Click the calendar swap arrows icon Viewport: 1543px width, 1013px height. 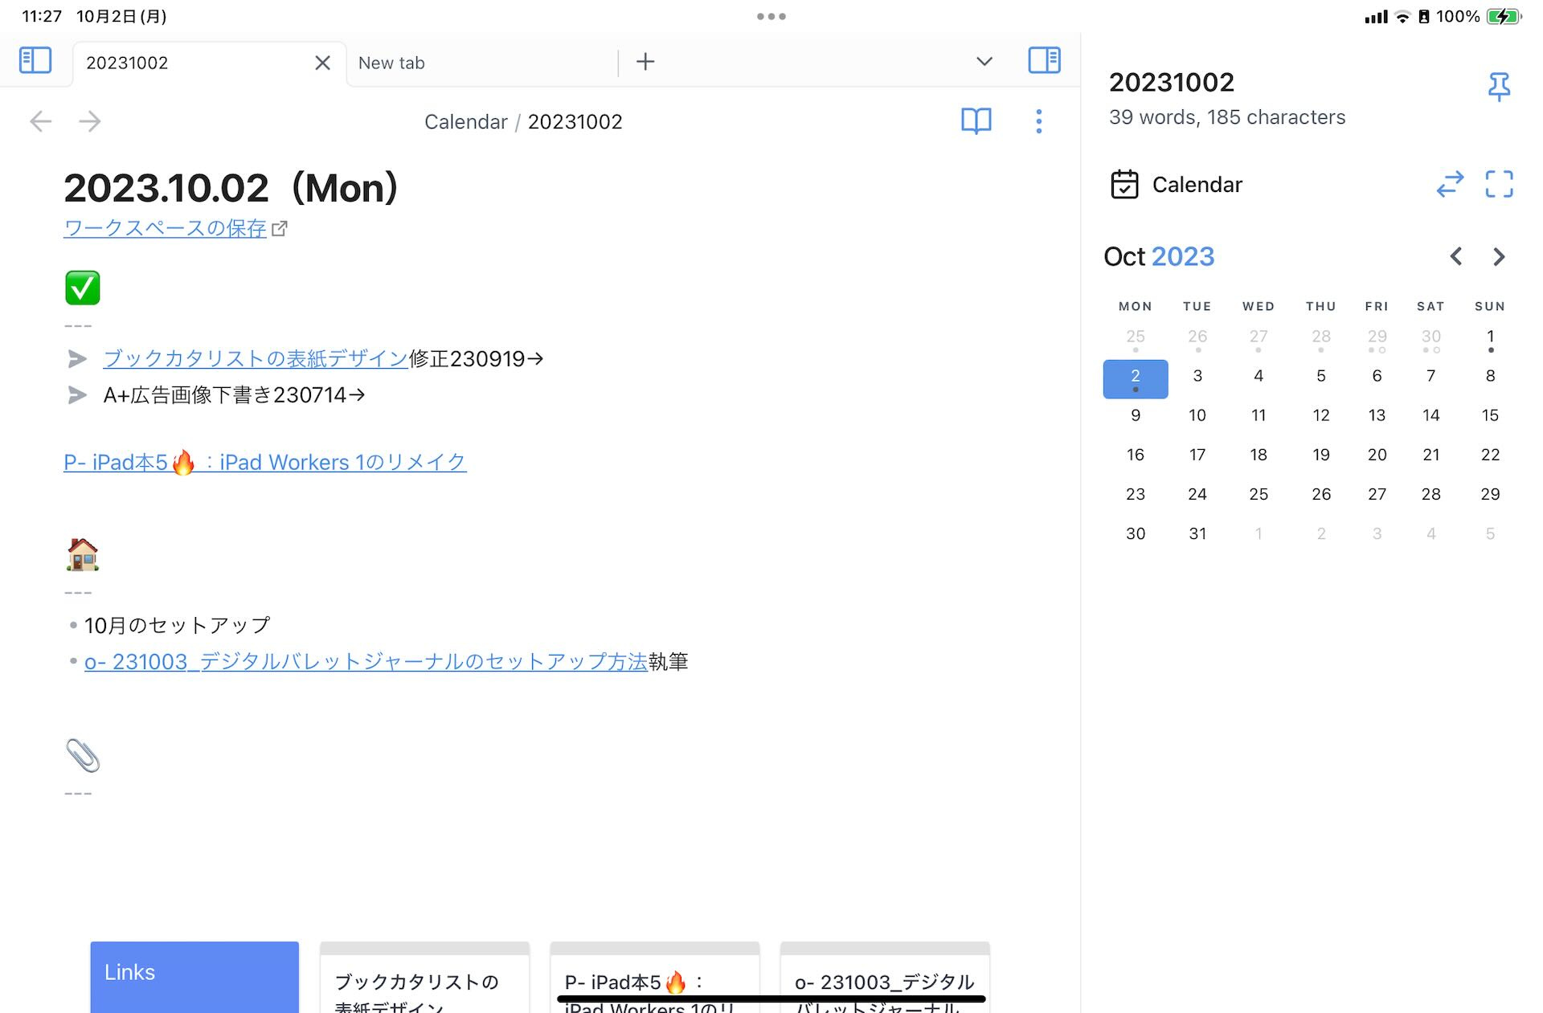(x=1450, y=184)
